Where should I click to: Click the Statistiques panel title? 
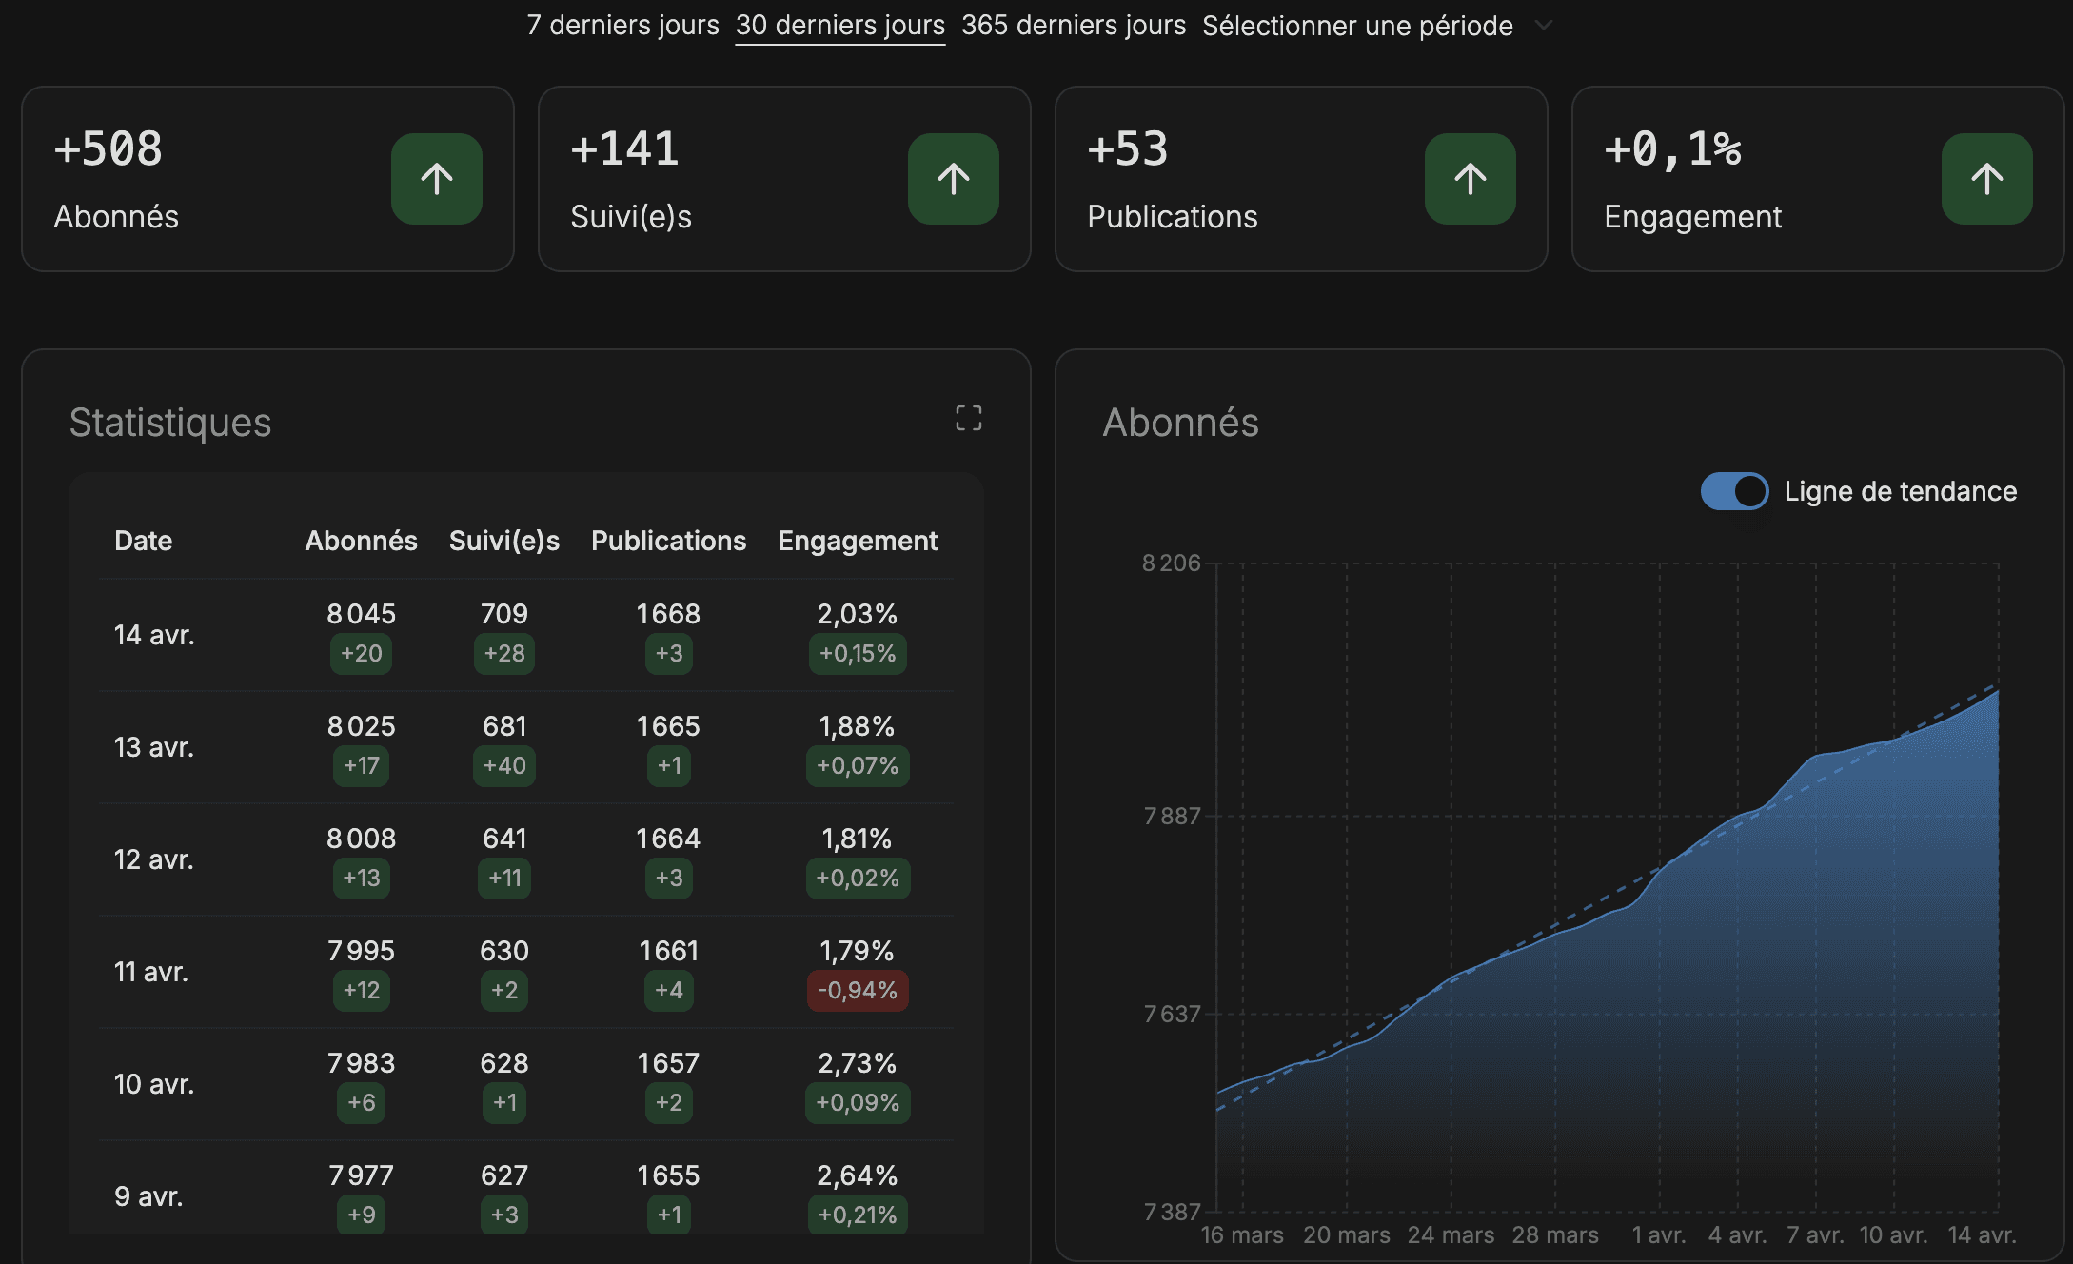tap(170, 423)
